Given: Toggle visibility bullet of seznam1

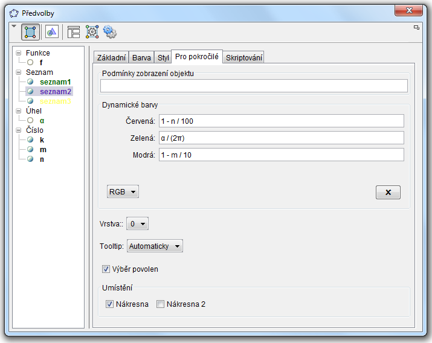Looking at the screenshot, I should 30,82.
